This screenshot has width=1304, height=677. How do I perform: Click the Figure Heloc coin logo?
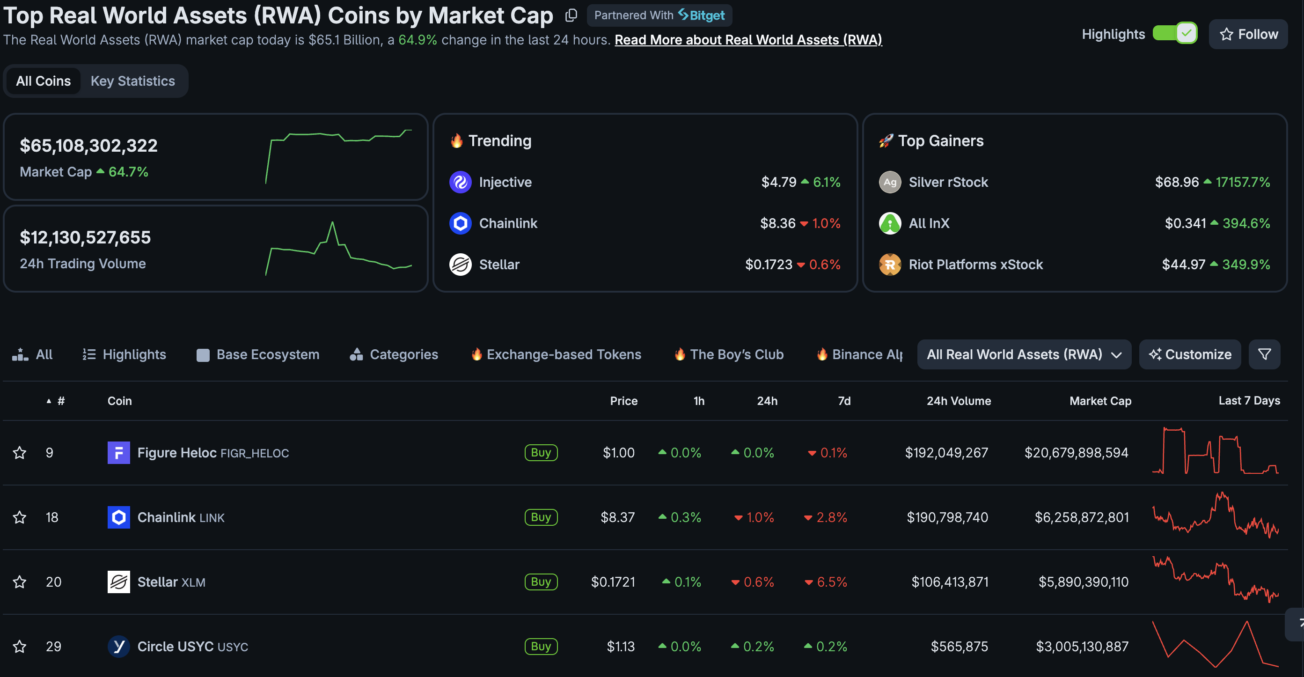(x=118, y=453)
